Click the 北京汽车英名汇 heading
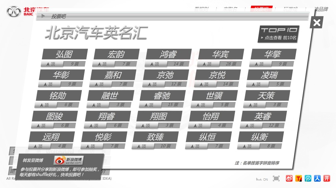336x188 pixels. [x=97, y=33]
